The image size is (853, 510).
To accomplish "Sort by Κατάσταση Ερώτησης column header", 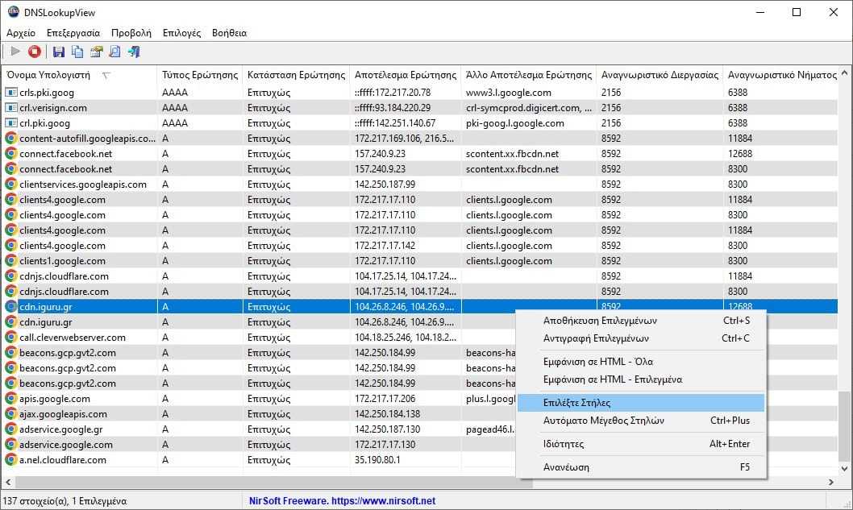I will click(x=297, y=75).
